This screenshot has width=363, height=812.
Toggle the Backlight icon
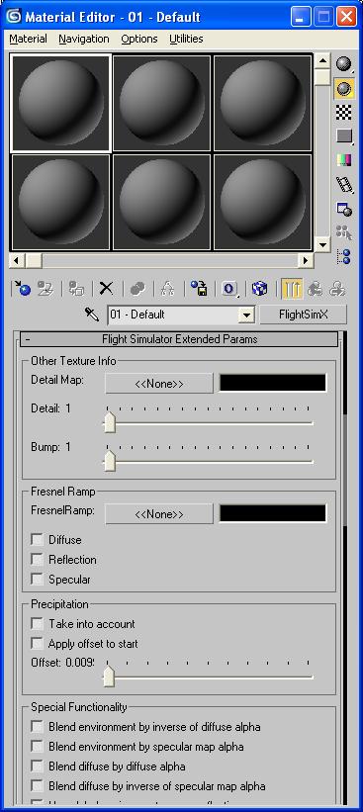point(344,89)
